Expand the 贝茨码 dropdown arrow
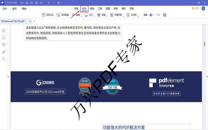This screenshot has width=208, height=130. 138,16
